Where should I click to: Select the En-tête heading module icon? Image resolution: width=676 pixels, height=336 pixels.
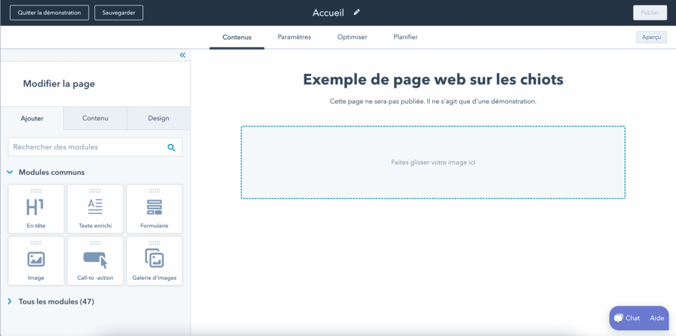coord(36,207)
